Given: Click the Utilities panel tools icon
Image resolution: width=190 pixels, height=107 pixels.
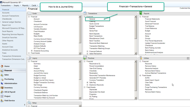Looking at the screenshot, I should [x=141, y=58].
